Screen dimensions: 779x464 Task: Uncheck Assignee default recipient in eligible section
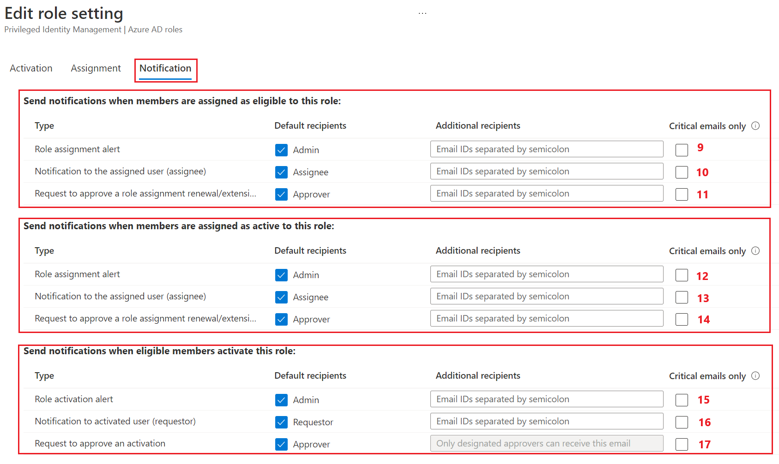281,172
